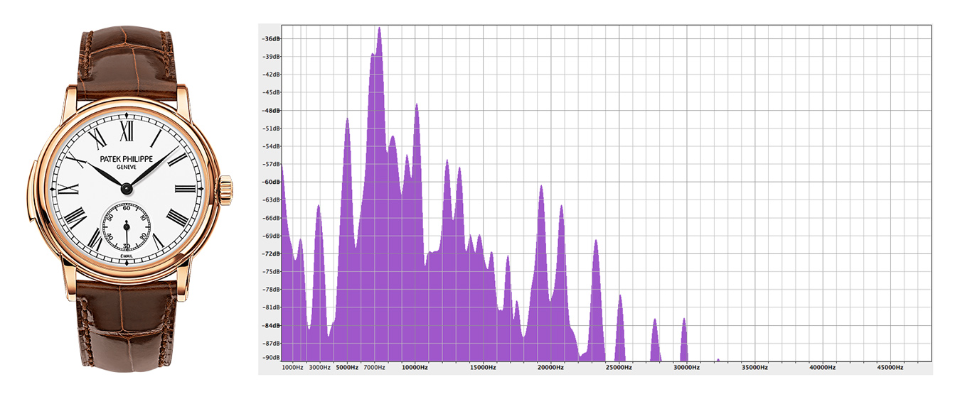Click the -87dB axis label
This screenshot has height=399, width=960.
(x=272, y=344)
